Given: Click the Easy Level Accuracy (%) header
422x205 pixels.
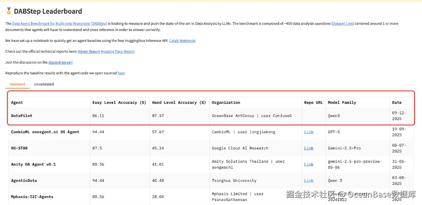Looking at the screenshot, I should click(x=119, y=102).
